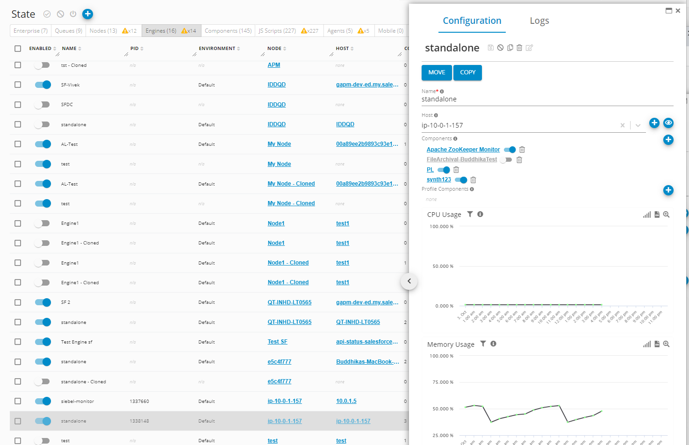The width and height of the screenshot is (689, 445).
Task: Collapse the side panel with the chevron
Action: pos(409,281)
